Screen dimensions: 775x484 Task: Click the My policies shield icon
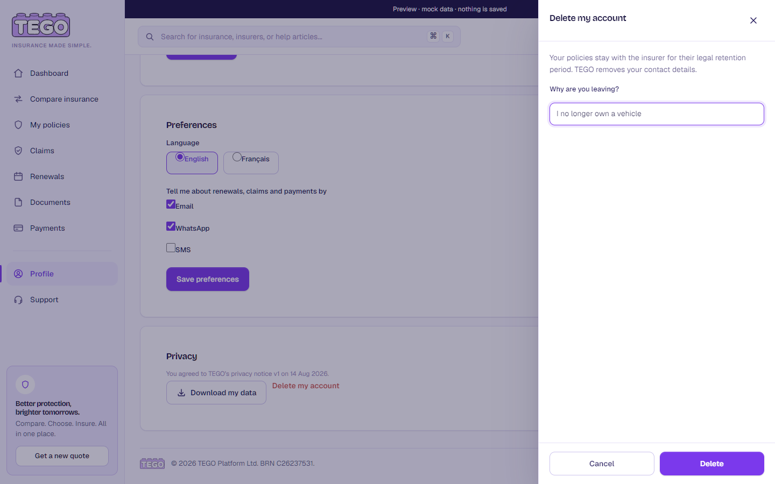coord(18,125)
